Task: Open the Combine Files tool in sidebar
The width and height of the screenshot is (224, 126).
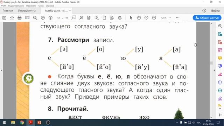Action: tap(220, 66)
